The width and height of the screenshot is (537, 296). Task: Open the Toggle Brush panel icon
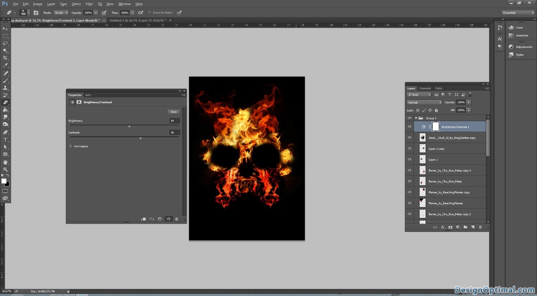click(x=36, y=13)
